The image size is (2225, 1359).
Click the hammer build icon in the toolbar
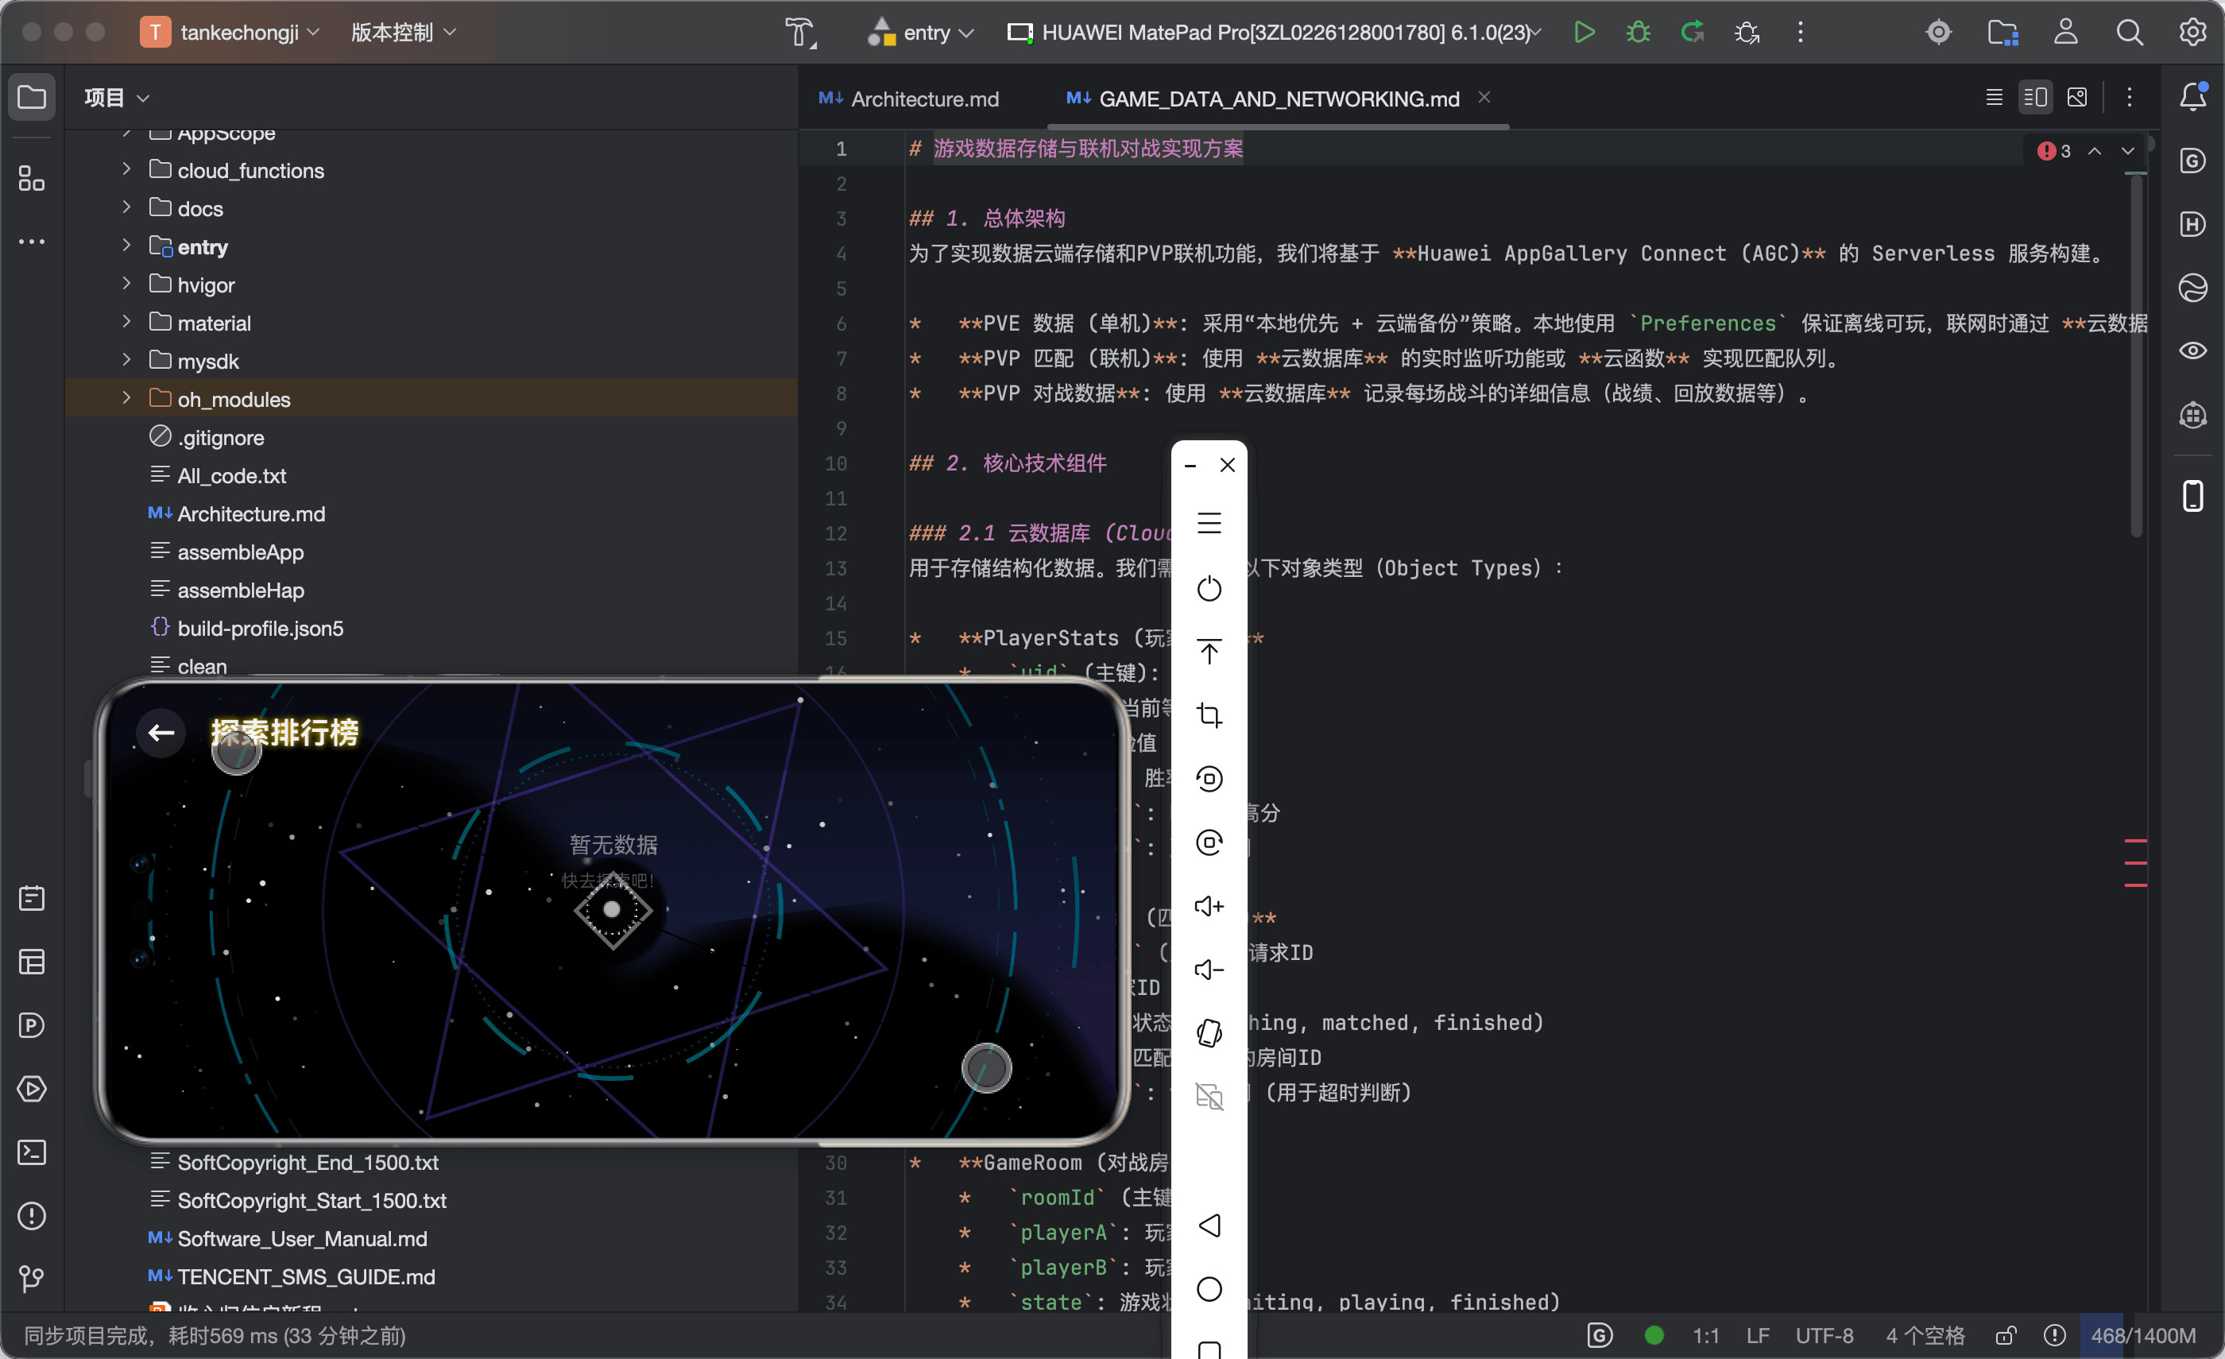[800, 33]
